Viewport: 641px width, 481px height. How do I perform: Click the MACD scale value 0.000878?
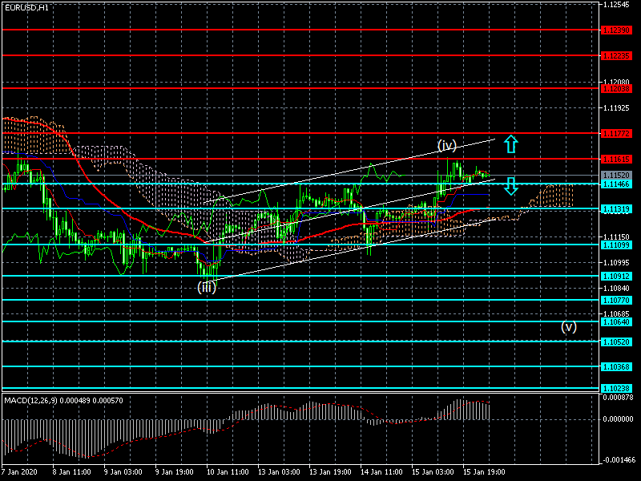(619, 397)
